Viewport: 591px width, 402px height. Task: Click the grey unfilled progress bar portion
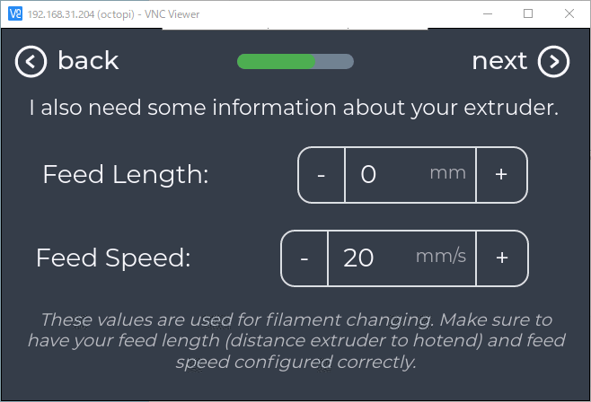point(335,61)
